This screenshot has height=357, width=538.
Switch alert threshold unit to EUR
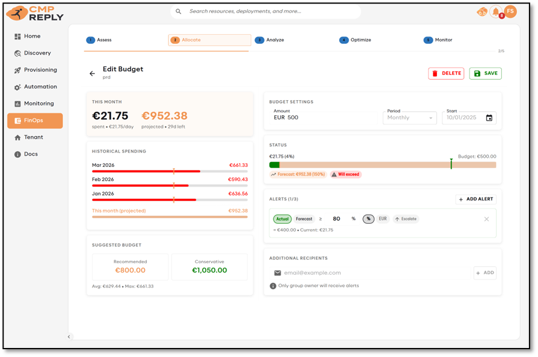tap(383, 219)
